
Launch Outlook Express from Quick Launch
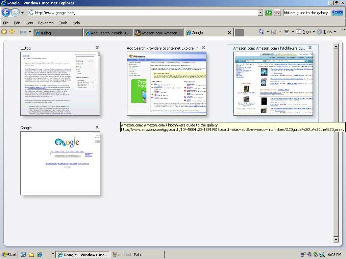click(23, 255)
